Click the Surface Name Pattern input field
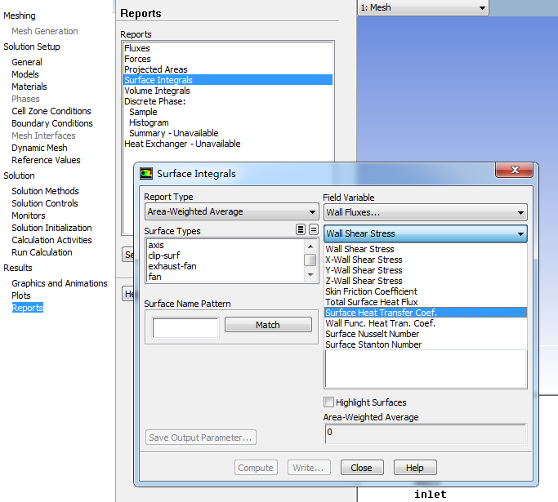Image resolution: width=558 pixels, height=502 pixels. tap(185, 327)
